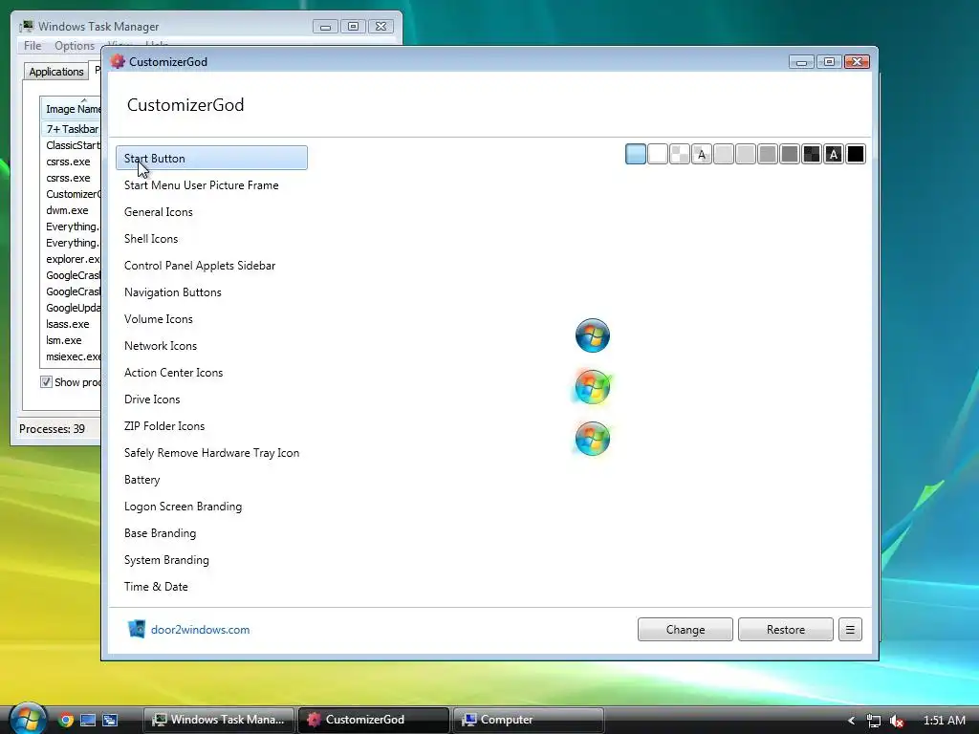The image size is (979, 734).
Task: Select the dwm.exe process row
Action: (71, 210)
